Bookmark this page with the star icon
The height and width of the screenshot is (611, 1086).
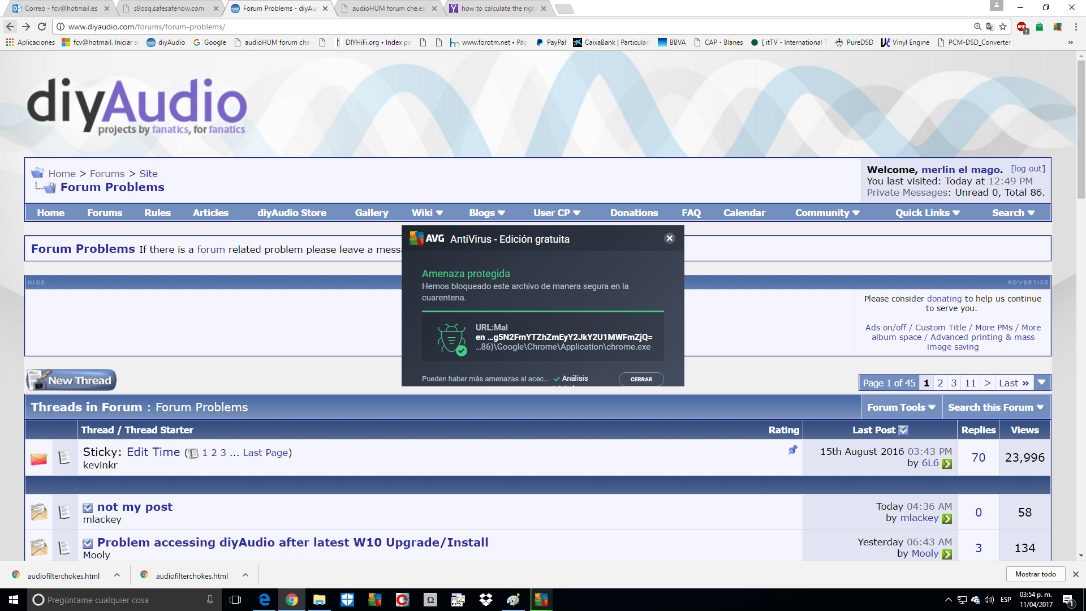[1003, 27]
